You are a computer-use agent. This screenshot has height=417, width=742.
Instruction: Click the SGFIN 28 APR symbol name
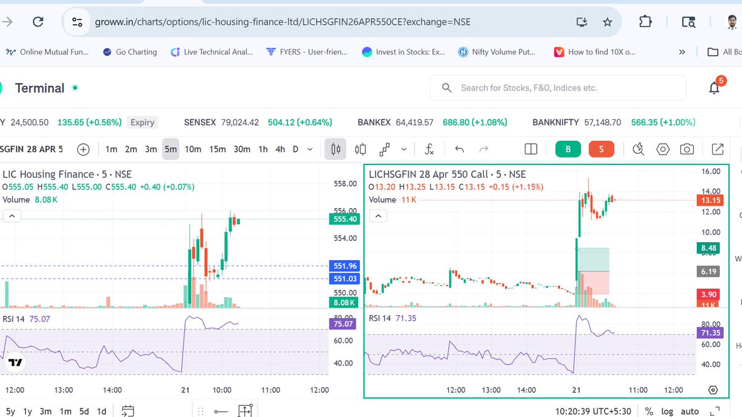(x=32, y=149)
